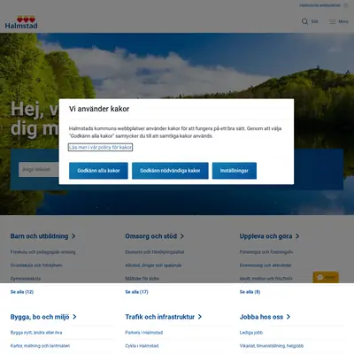
Task: Open cookie Inställningar
Action: [235, 171]
